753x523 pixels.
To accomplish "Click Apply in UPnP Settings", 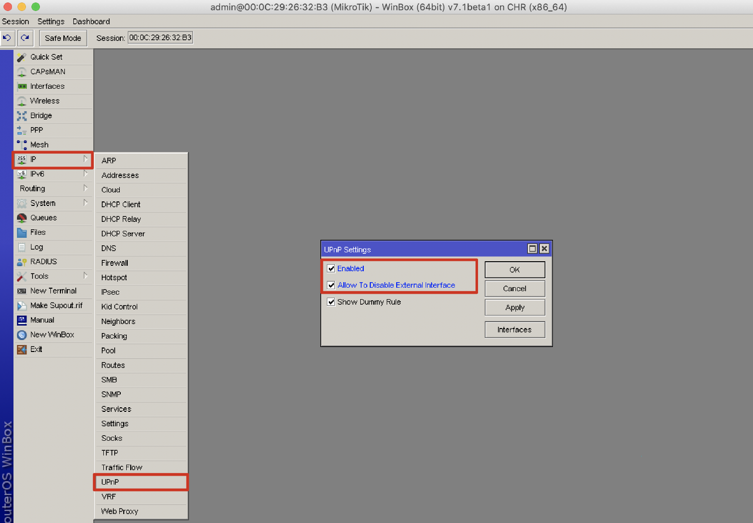I will (515, 308).
